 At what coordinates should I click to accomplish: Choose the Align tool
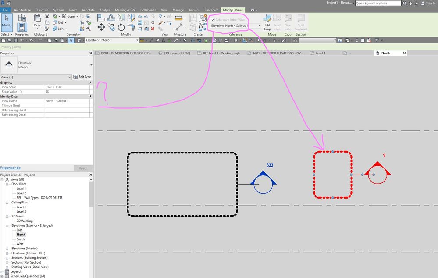[x=101, y=18]
